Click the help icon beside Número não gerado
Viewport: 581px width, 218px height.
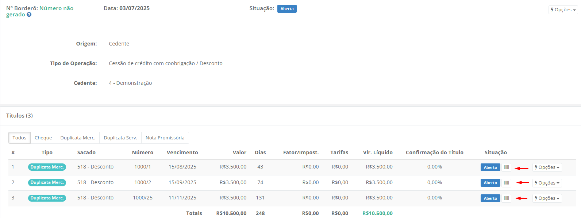coord(29,15)
